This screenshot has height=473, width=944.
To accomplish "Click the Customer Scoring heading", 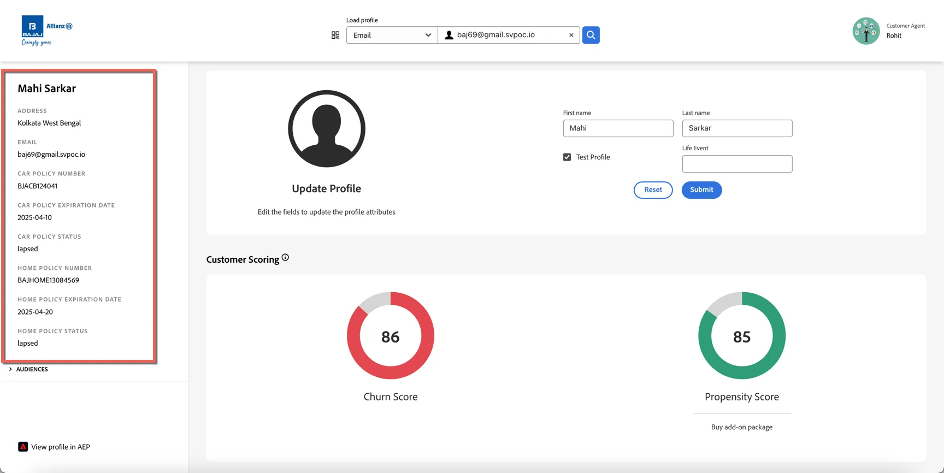I will [243, 259].
